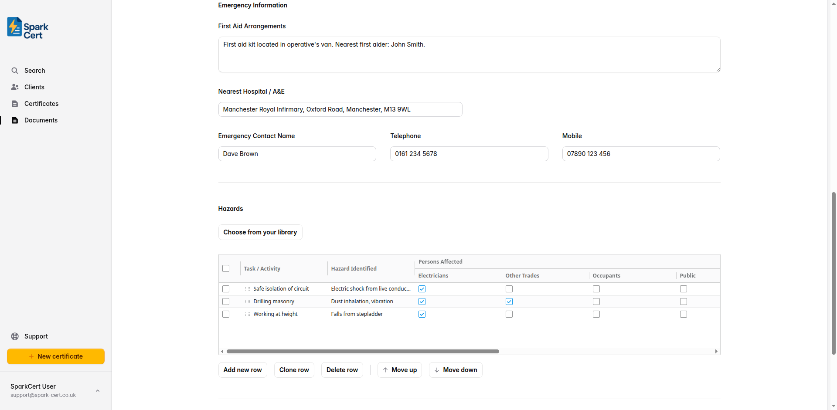
Task: Check Other Trades for Safe isolation of circuit
Action: (509, 288)
